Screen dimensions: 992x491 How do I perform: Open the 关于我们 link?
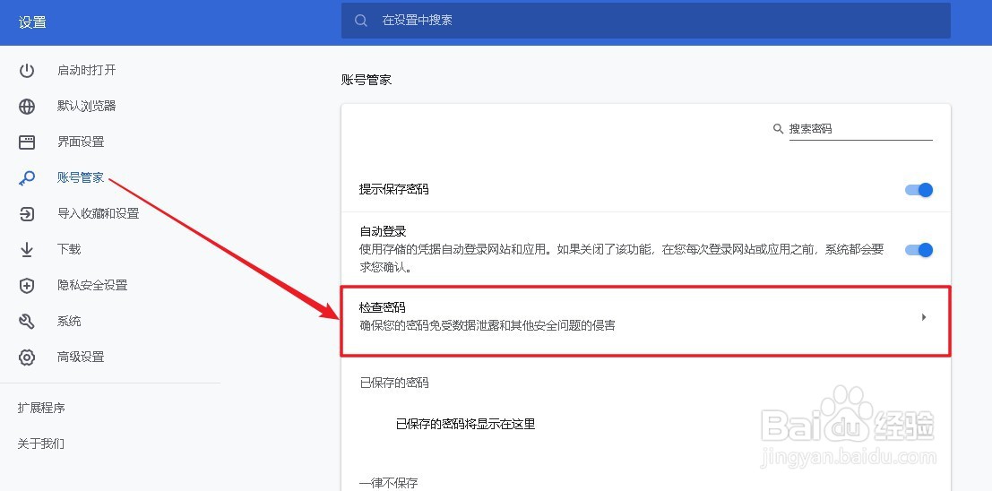click(x=41, y=444)
